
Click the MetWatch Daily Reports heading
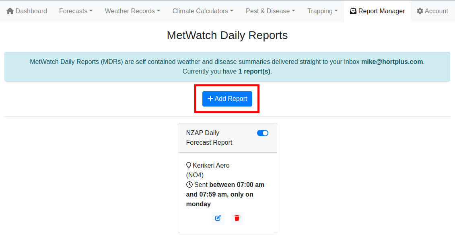pos(227,35)
